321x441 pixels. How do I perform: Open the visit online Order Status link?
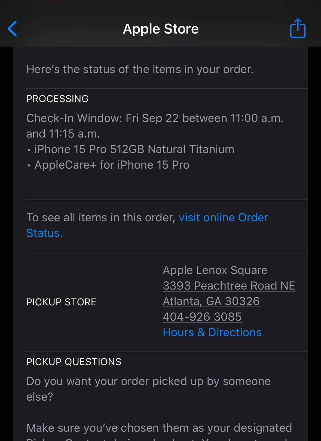coord(223,218)
